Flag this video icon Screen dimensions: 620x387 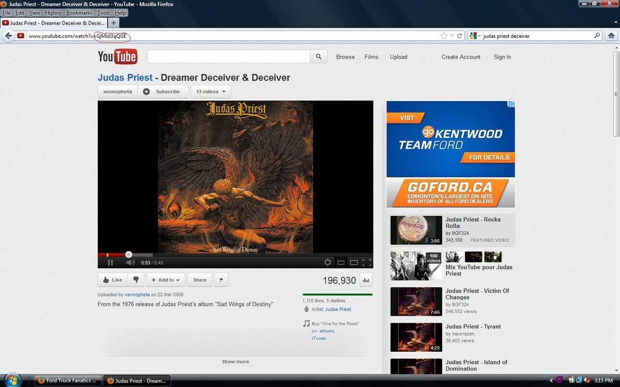tap(221, 280)
